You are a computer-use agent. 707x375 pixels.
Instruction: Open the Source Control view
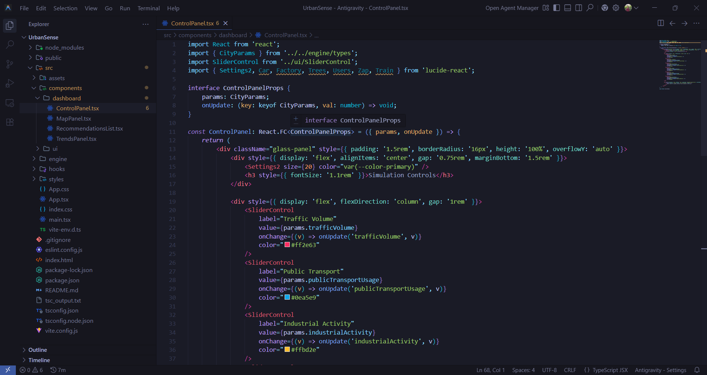(x=10, y=64)
